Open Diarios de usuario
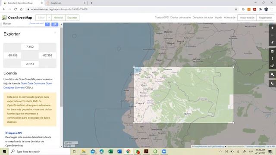The width and height of the screenshot is (276, 155). pos(180,17)
